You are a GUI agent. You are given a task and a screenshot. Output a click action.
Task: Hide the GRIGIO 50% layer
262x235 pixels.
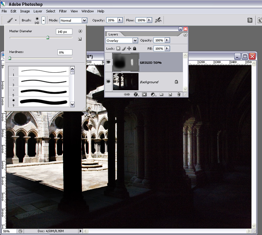108,62
